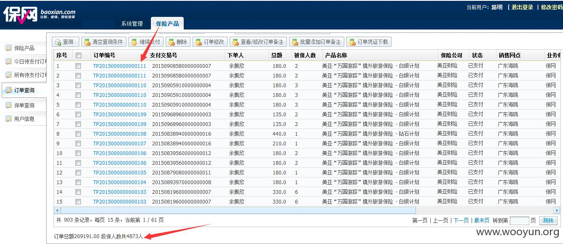The height and width of the screenshot is (244, 563).
Task: Check the box for row 6
Action: tap(78, 115)
